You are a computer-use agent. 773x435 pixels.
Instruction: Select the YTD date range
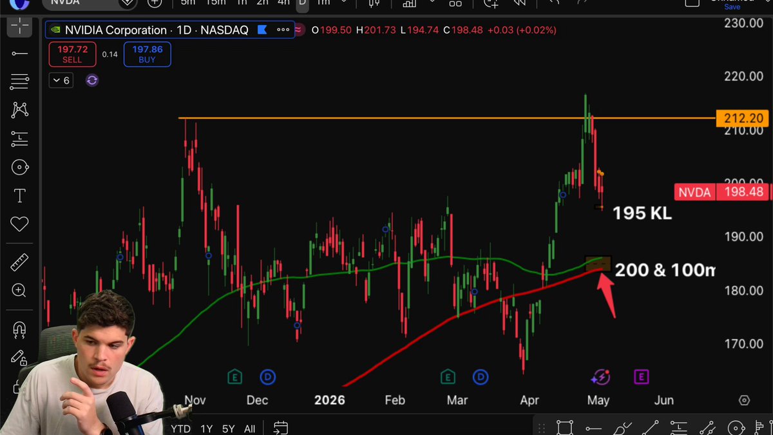point(180,429)
